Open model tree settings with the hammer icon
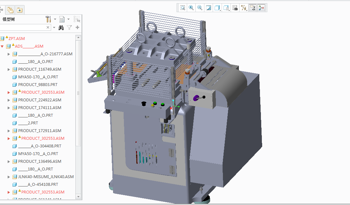The height and width of the screenshot is (205, 350). 48,19
